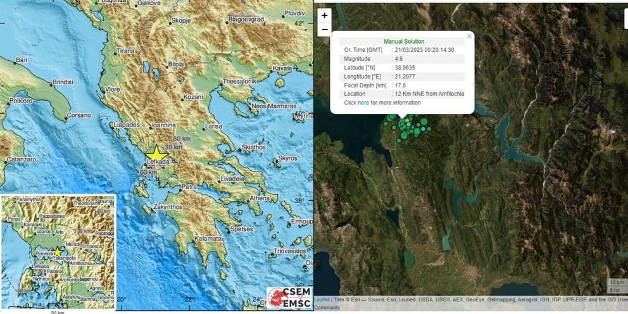Image resolution: width=628 pixels, height=314 pixels.
Task: Click the Bari city label
Action: coord(22,61)
